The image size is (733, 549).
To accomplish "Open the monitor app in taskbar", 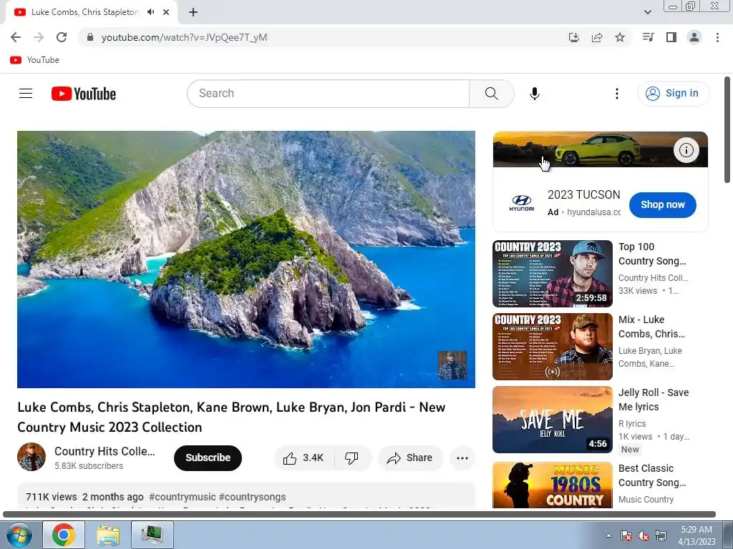I will click(x=152, y=535).
